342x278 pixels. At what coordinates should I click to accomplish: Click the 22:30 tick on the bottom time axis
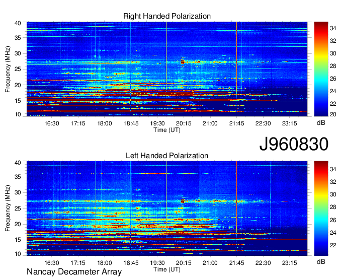point(263,263)
